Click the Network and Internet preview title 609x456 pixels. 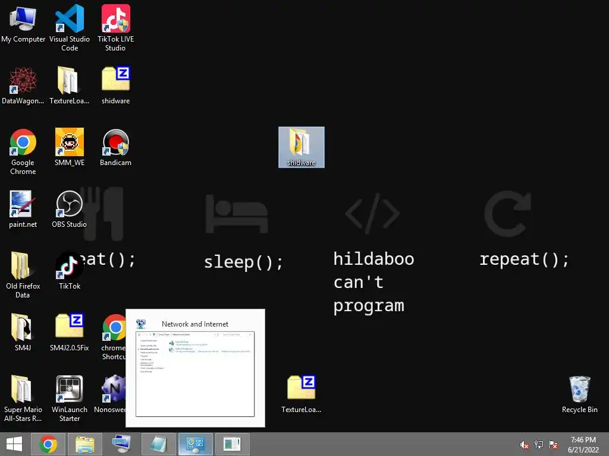(195, 324)
